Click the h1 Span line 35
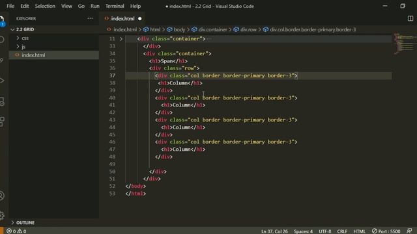The image size is (417, 234). click(x=168, y=61)
